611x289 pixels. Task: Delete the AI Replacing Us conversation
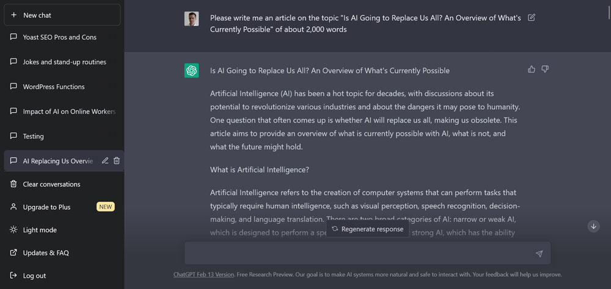[x=117, y=161]
